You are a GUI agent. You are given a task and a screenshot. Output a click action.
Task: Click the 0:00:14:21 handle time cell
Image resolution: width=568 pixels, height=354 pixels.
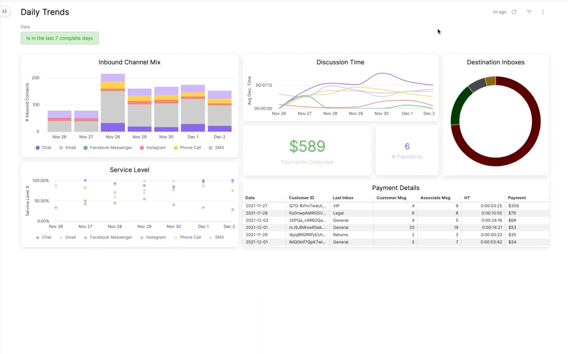[x=492, y=227]
